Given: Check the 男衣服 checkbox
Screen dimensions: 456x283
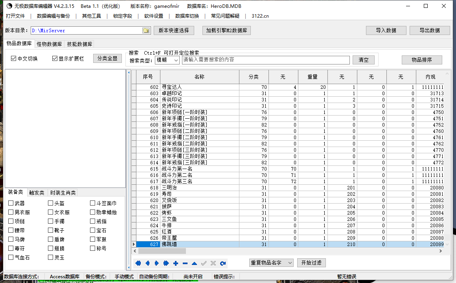Looking at the screenshot, I should click(x=11, y=212).
